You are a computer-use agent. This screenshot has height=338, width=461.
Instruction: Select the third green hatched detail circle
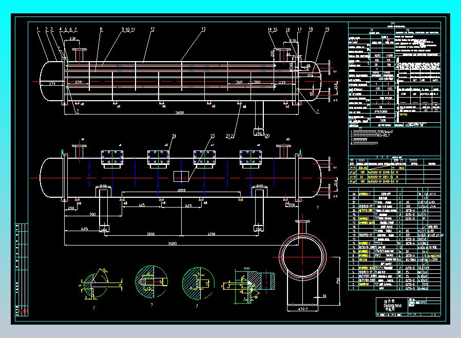pos(198,283)
